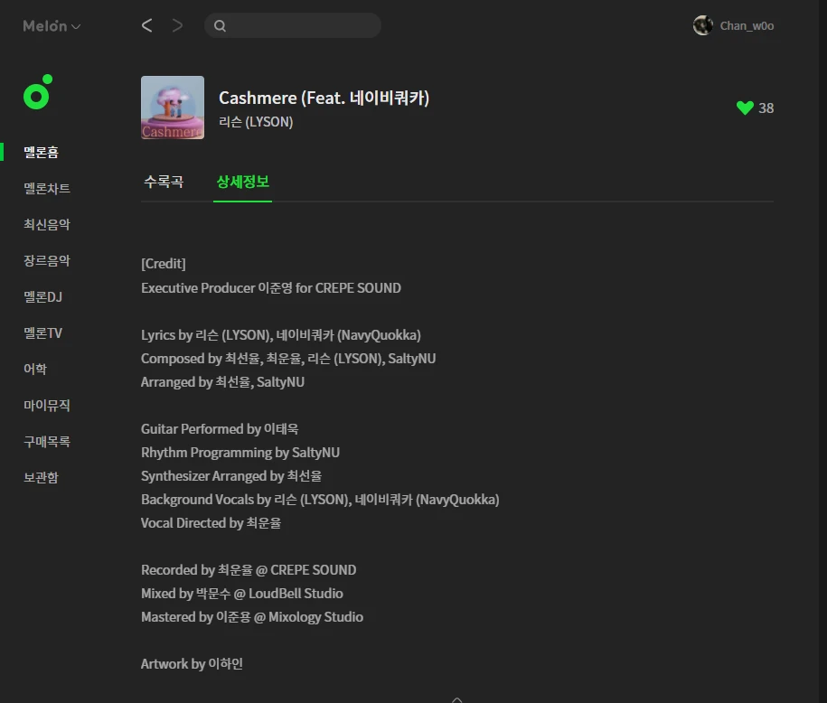827x703 pixels.
Task: Open 마이뮤직 in the sidebar
Action: [x=47, y=405]
